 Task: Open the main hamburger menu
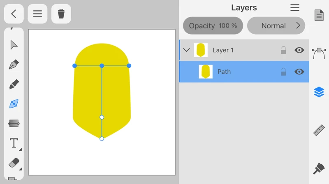[x=37, y=14]
